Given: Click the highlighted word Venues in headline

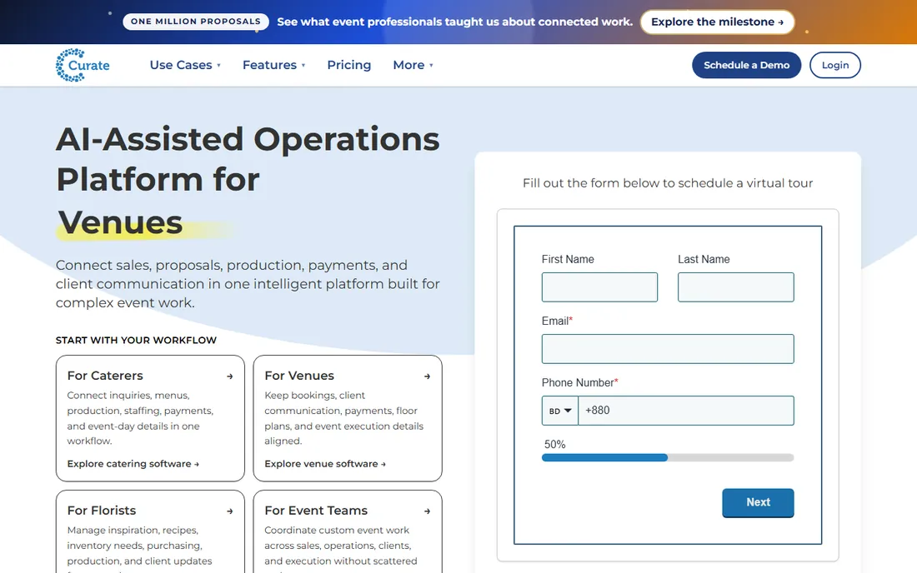Looking at the screenshot, I should [x=121, y=222].
